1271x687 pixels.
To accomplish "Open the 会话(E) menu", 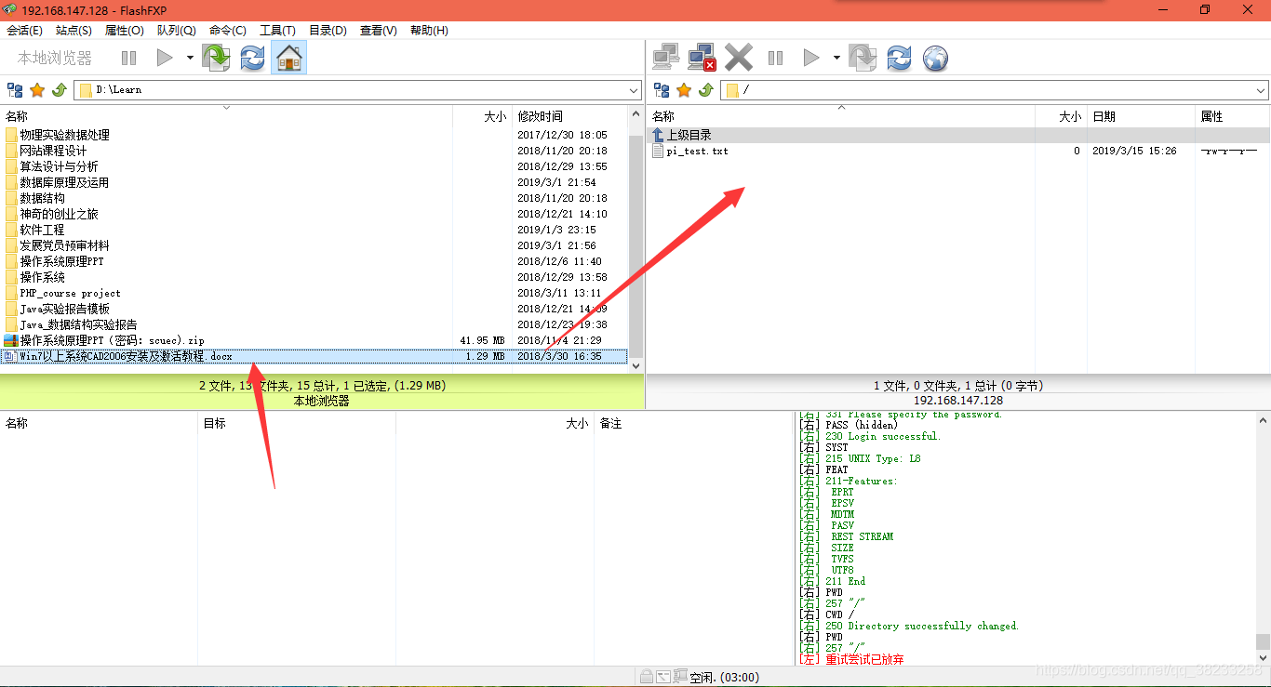I will (x=24, y=31).
